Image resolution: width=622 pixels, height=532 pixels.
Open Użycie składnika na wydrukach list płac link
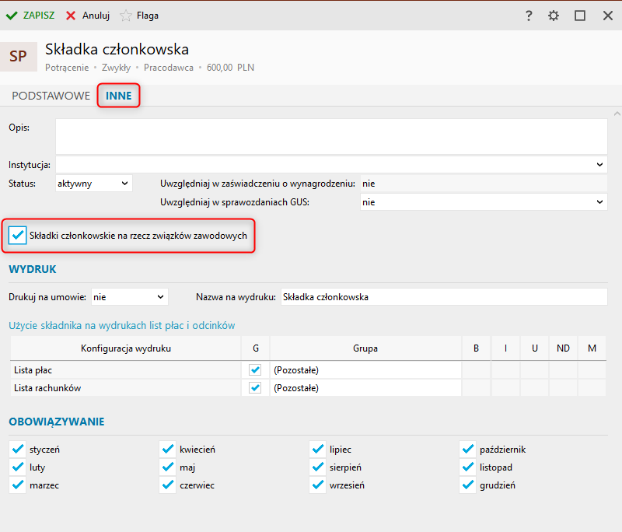(x=122, y=325)
